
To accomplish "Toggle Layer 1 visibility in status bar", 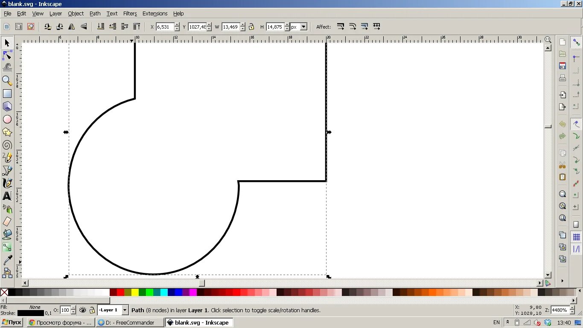I will coord(82,310).
